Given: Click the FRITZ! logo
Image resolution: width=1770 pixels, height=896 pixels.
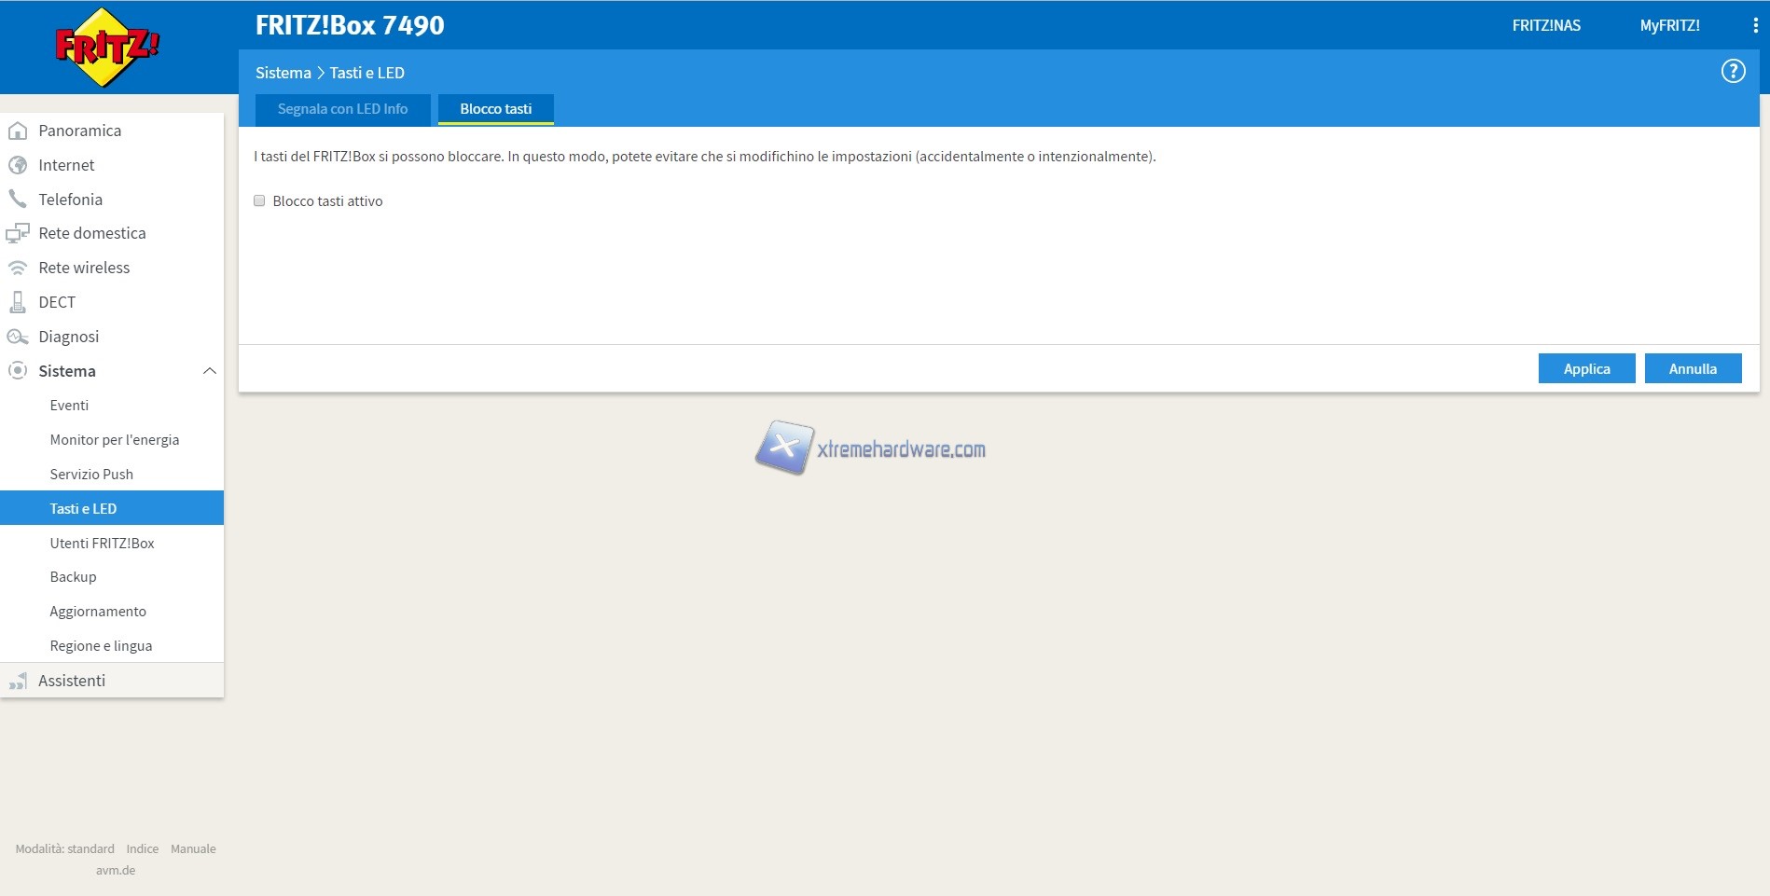Looking at the screenshot, I should pyautogui.click(x=107, y=47).
